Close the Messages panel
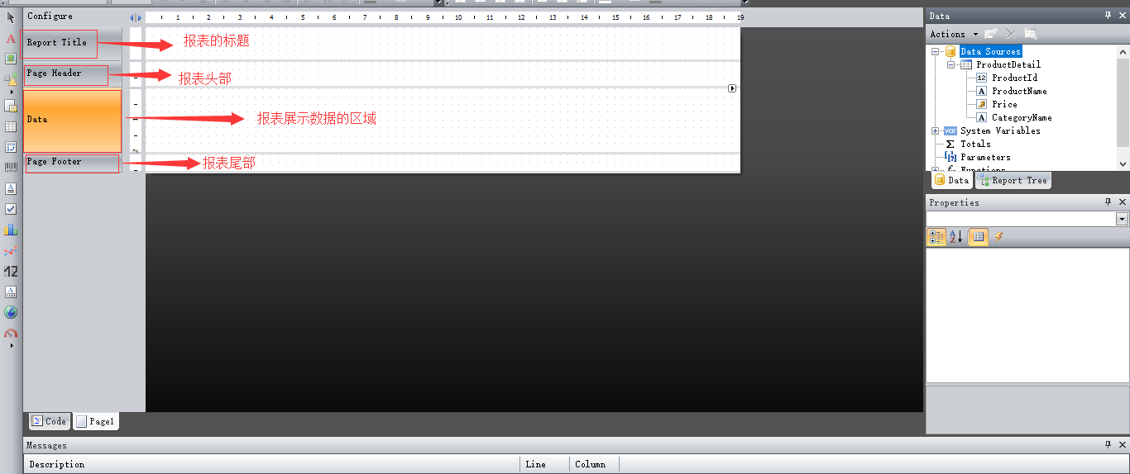This screenshot has width=1130, height=474. point(1123,445)
